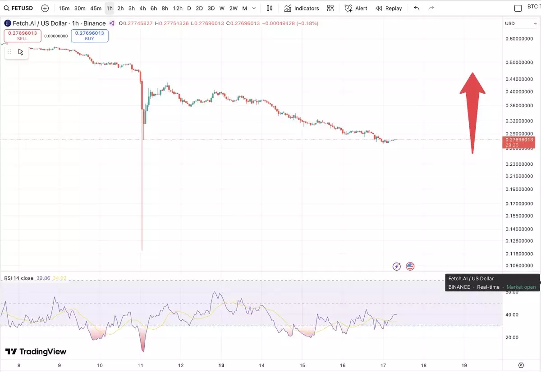This screenshot has width=541, height=372.
Task: Open the FETUSD symbol search
Action: [19, 8]
